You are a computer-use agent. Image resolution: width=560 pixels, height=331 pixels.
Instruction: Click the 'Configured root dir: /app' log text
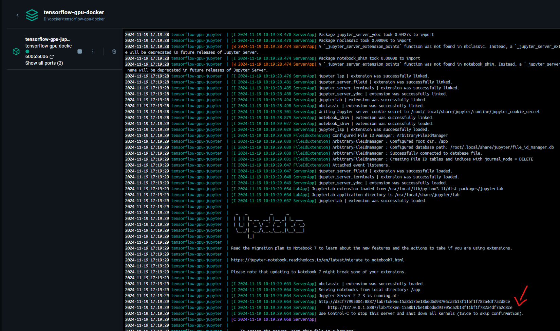[x=419, y=142]
